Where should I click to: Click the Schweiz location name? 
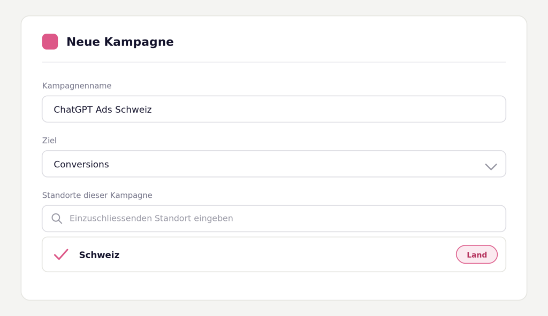pyautogui.click(x=99, y=255)
